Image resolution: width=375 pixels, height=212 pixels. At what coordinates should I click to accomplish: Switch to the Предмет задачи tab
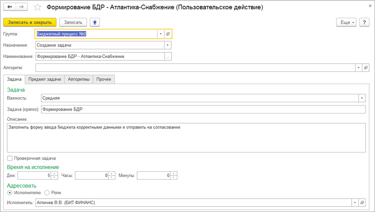pos(45,79)
